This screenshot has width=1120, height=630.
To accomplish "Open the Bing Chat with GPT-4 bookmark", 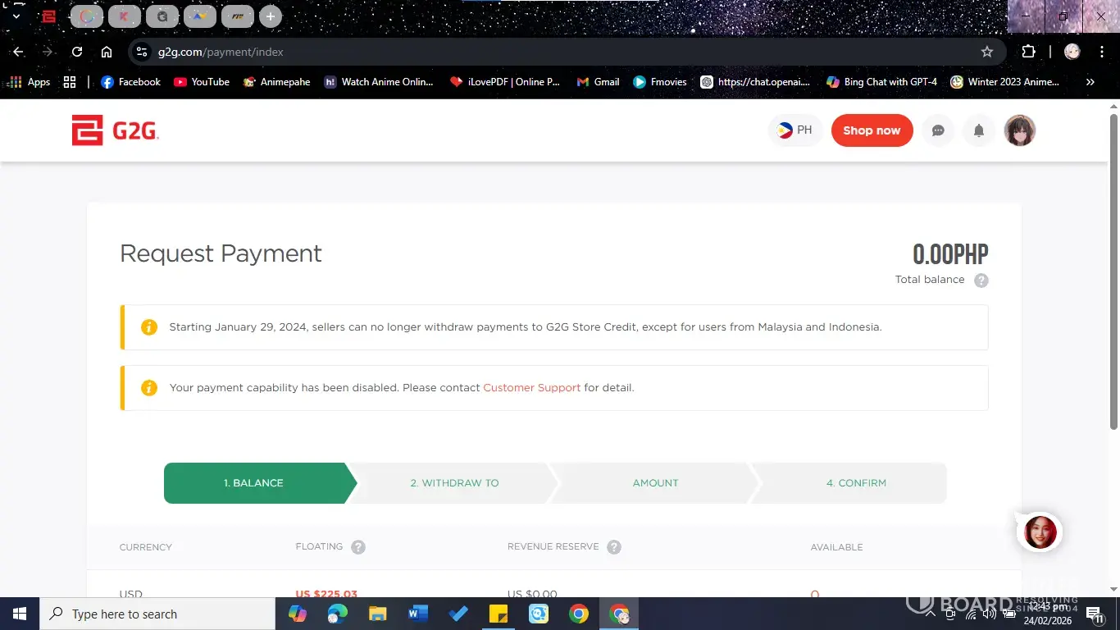I will (x=881, y=82).
